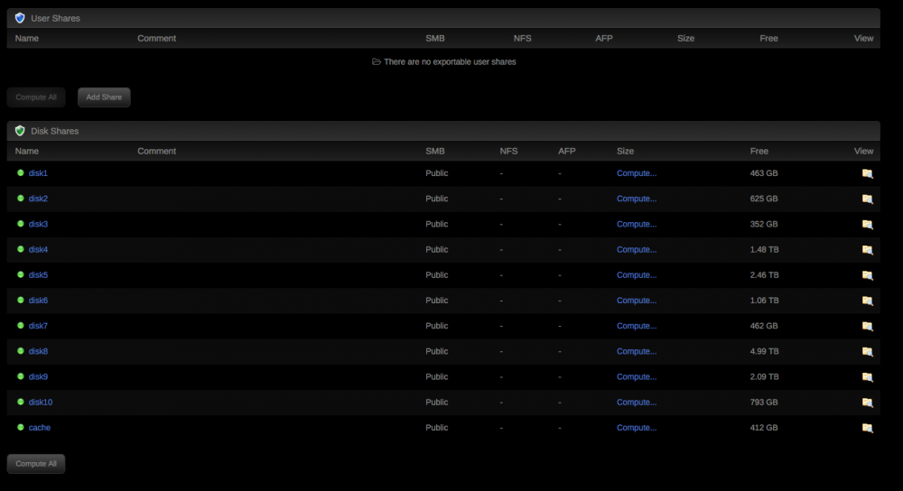Browse disk3 with its view folder icon
Viewport: 903px width, 491px height.
867,224
